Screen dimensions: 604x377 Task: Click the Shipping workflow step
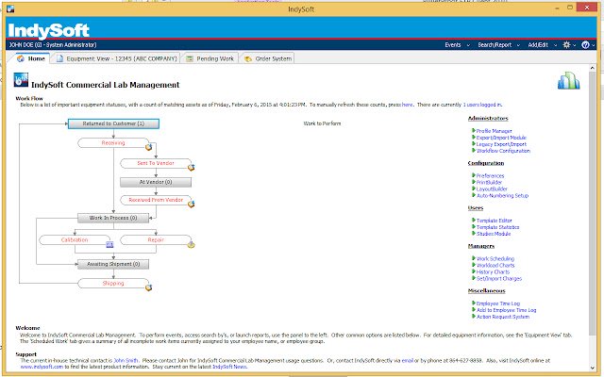113,283
